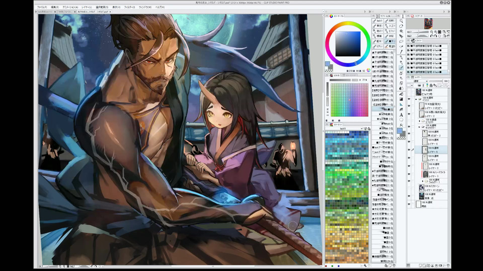Select the Lasso selection tool

point(401,42)
